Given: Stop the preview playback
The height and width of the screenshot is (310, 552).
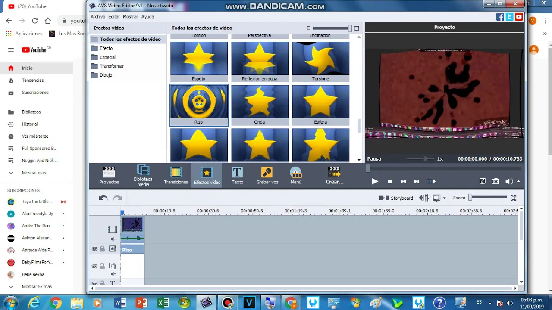Looking at the screenshot, I should pos(390,181).
